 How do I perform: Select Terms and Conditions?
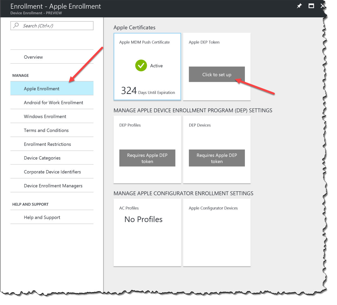click(46, 130)
